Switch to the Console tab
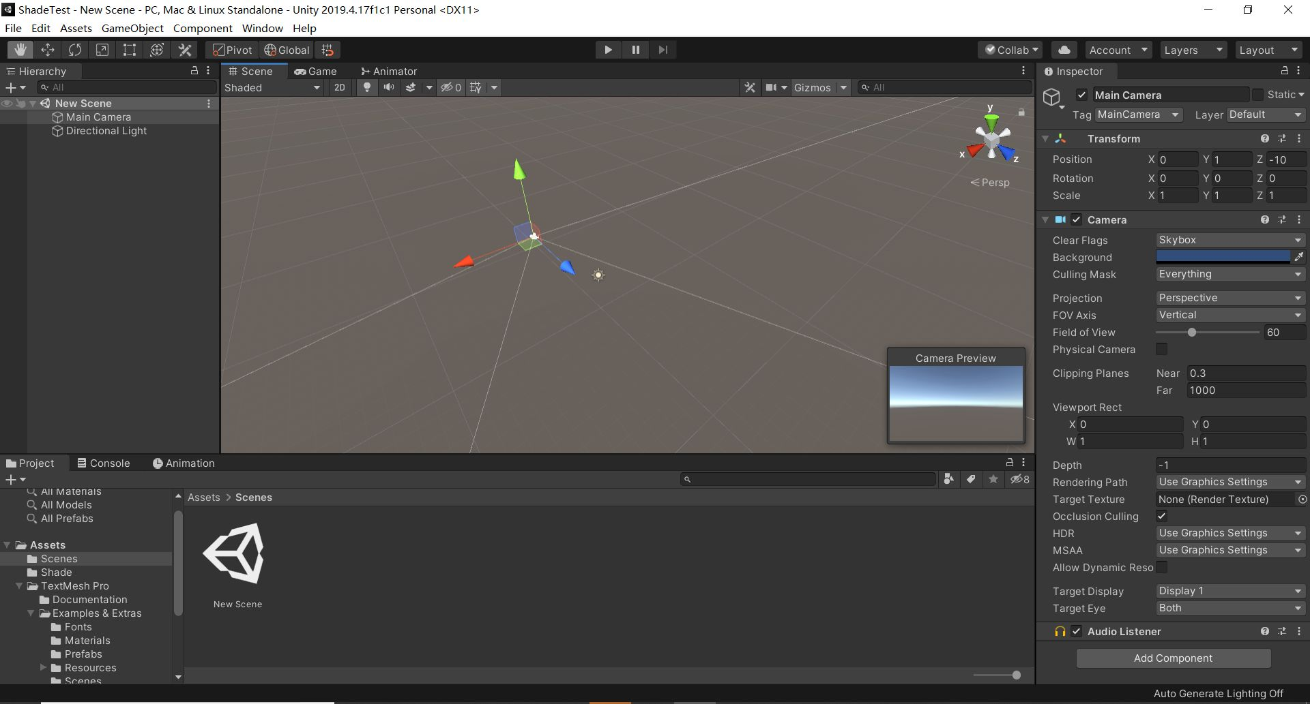The width and height of the screenshot is (1310, 704). tap(103, 463)
